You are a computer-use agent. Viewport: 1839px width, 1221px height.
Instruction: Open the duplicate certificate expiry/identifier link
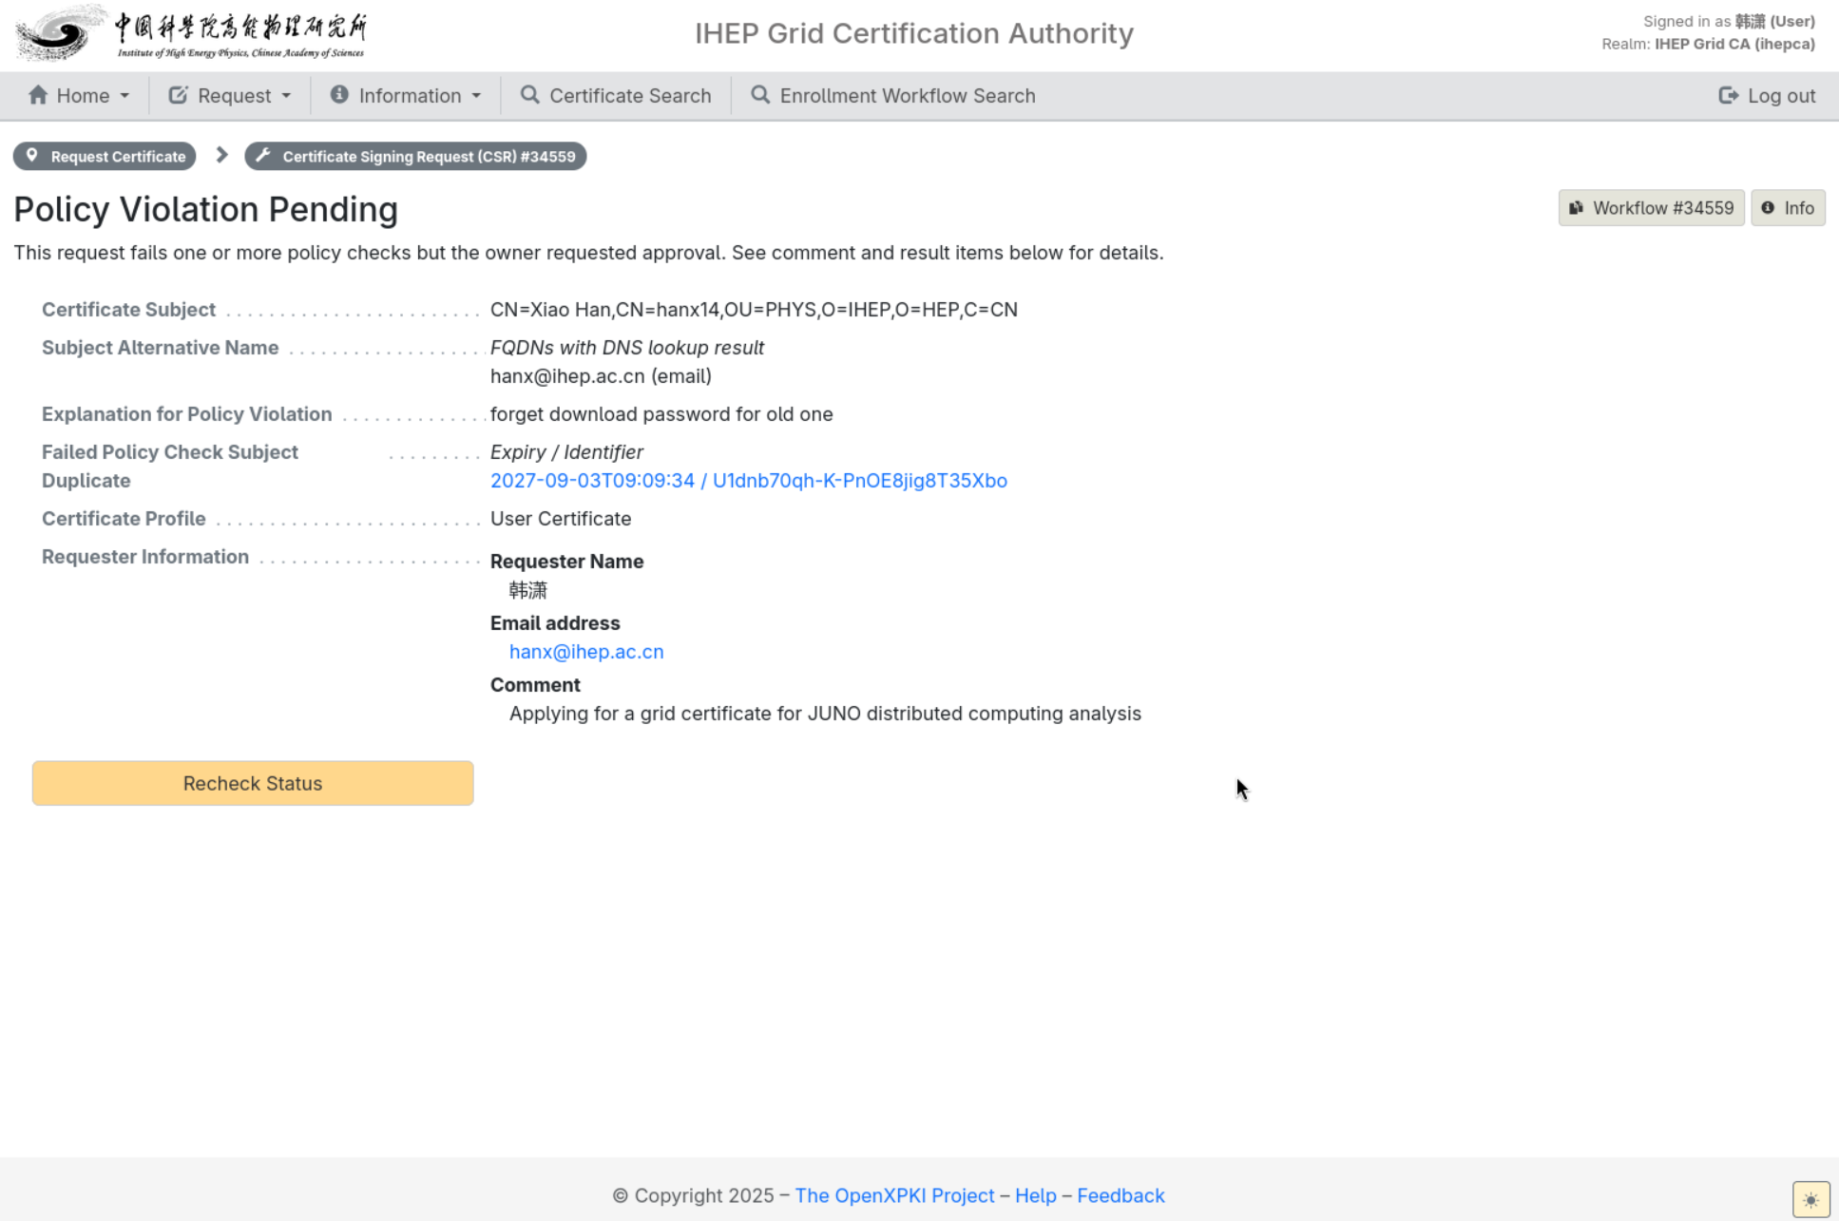pos(749,481)
